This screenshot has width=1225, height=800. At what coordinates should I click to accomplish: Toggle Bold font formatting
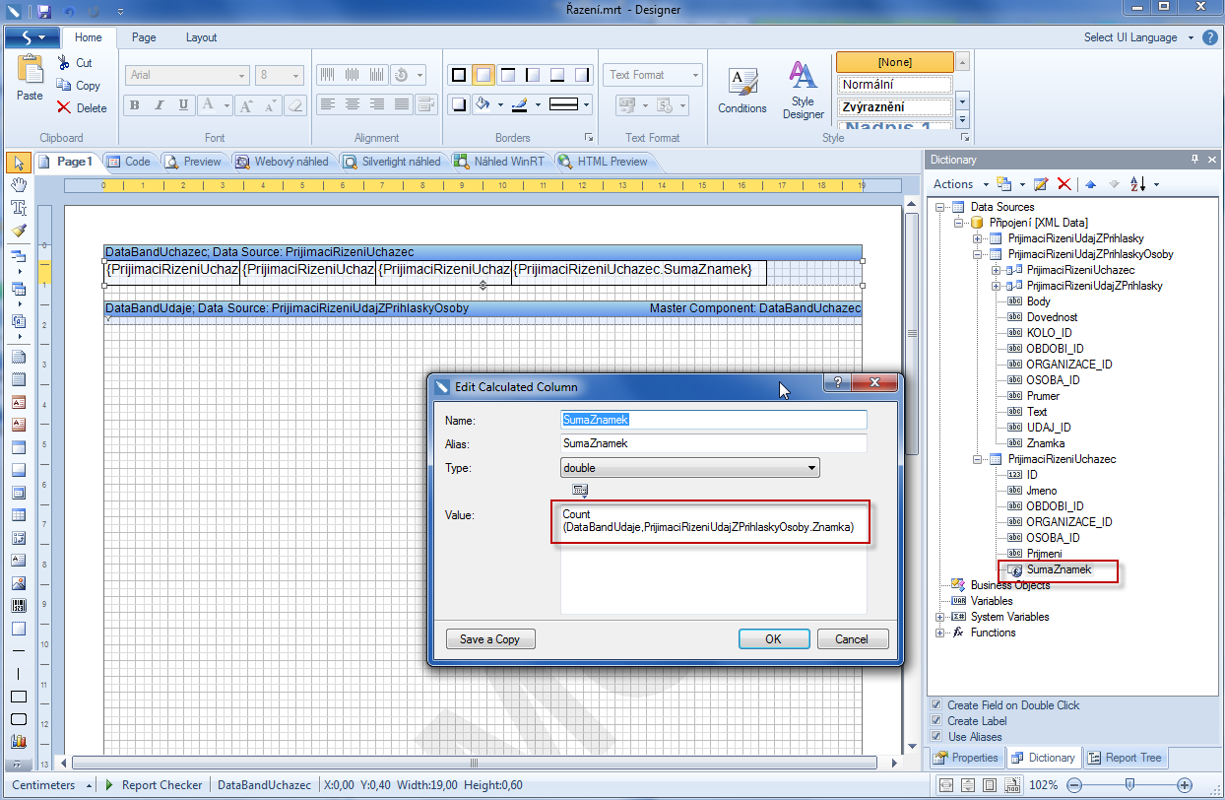click(x=136, y=104)
